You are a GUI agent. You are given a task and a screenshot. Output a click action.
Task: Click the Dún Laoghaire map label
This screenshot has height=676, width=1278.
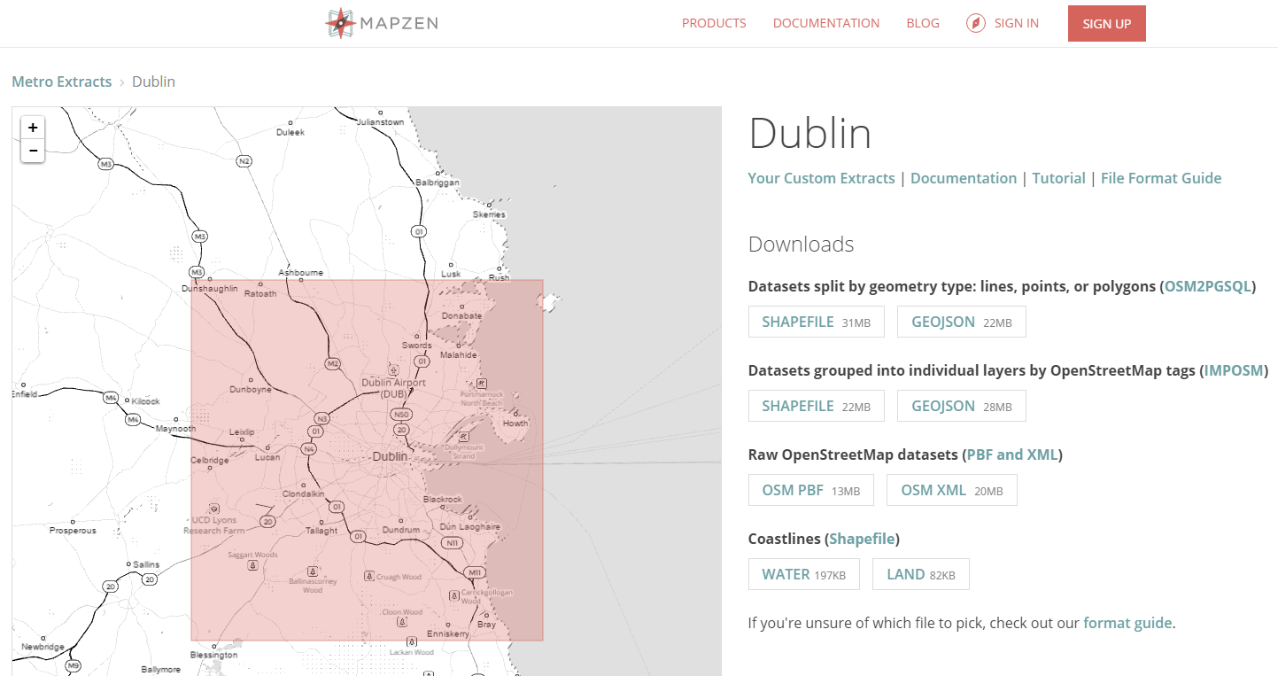coord(470,526)
